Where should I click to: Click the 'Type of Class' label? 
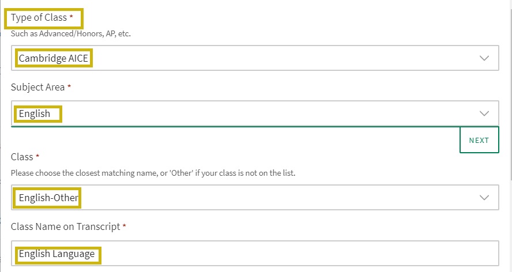(x=39, y=18)
